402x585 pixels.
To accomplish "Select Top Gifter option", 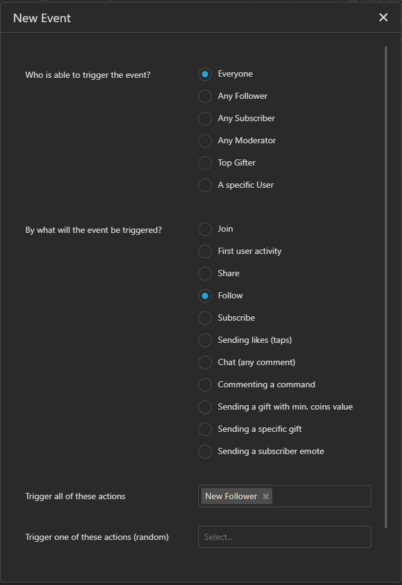I will click(204, 162).
